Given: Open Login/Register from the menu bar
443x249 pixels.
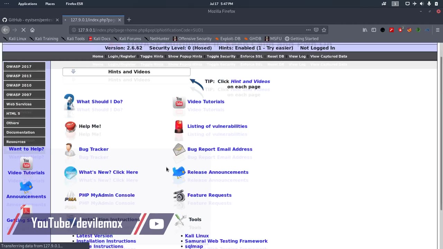Looking at the screenshot, I should (121, 56).
